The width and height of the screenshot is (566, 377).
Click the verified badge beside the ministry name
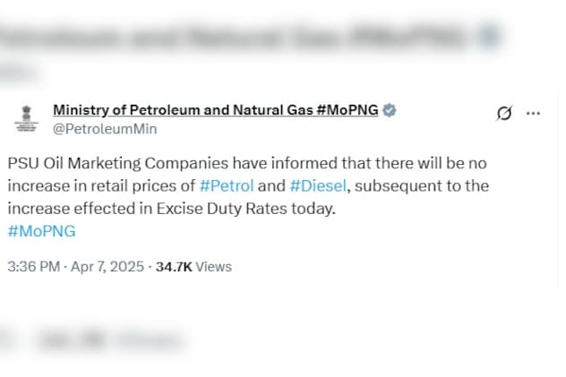[x=390, y=110]
